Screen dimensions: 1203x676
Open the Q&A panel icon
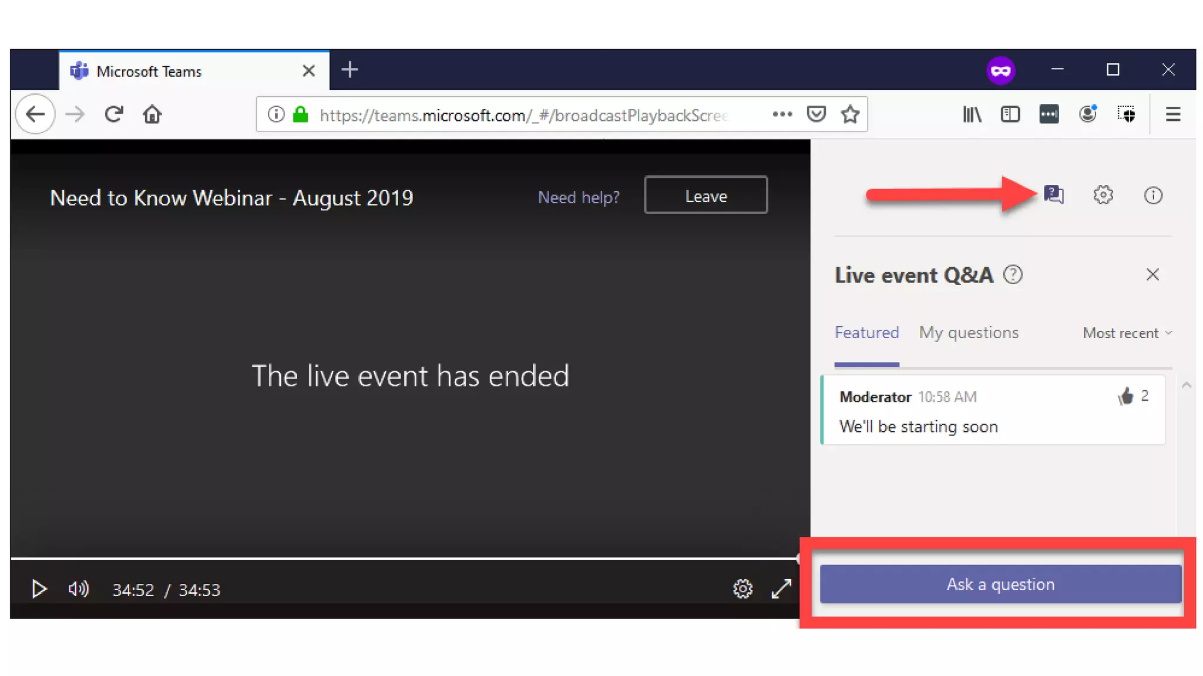point(1053,194)
